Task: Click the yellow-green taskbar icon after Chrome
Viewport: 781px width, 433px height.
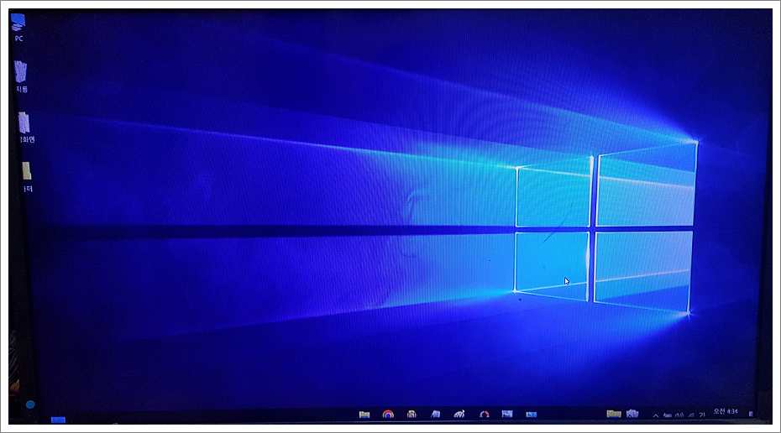Action: coord(411,414)
